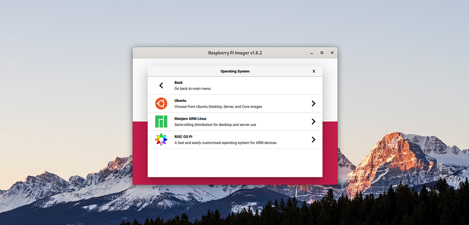
Task: Click the Ubuntu logo icon
Action: point(161,103)
